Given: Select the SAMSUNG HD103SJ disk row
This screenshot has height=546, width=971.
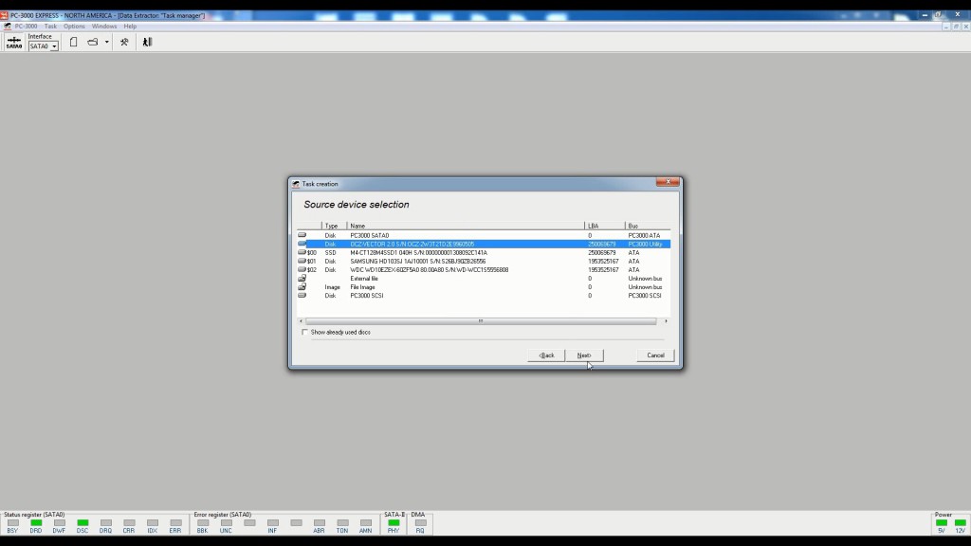Looking at the screenshot, I should 417,261.
